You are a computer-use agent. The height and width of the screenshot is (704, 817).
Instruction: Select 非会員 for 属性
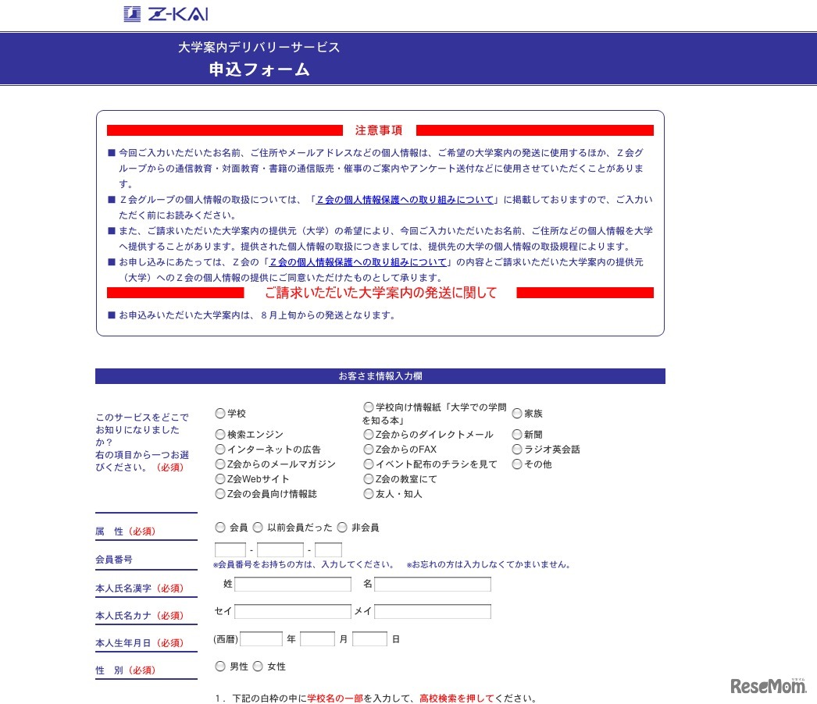coord(342,528)
